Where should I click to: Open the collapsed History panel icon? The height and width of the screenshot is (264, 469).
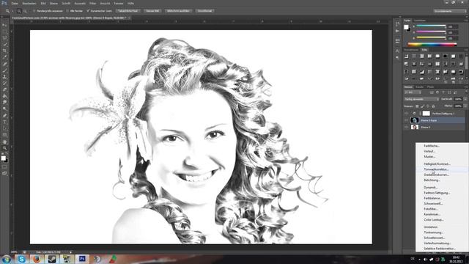[x=397, y=24]
